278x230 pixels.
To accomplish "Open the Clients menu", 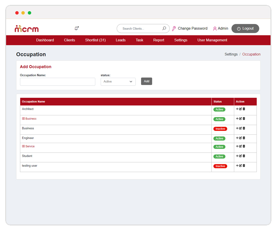I will coord(69,40).
